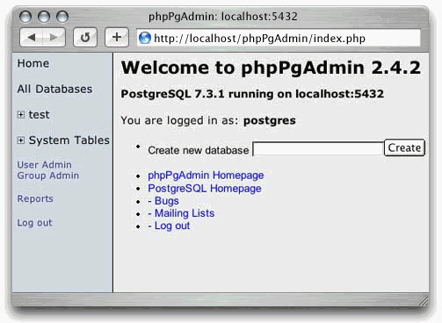Click the 'Welcome to phpPgAdmin 2.4.2' heading
The height and width of the screenshot is (323, 442).
pyautogui.click(x=271, y=68)
